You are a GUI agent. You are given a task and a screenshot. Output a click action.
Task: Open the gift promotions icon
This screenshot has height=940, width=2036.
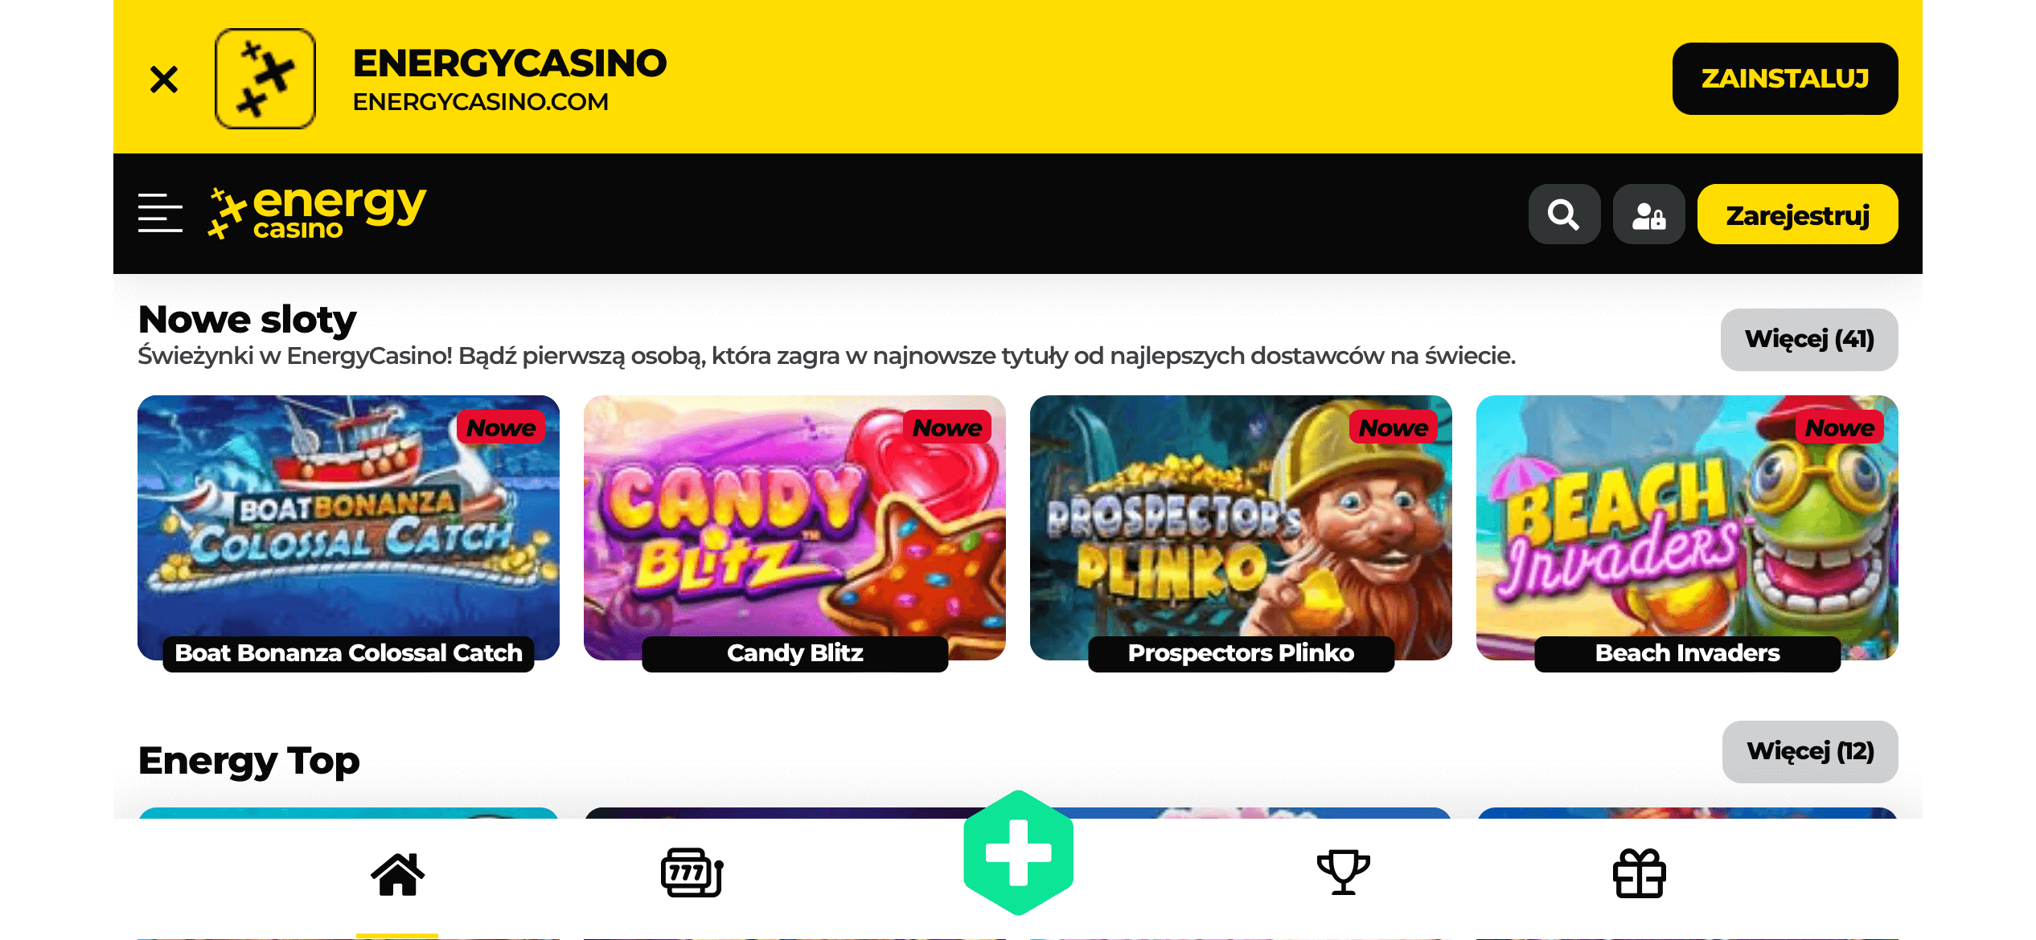(x=1640, y=873)
